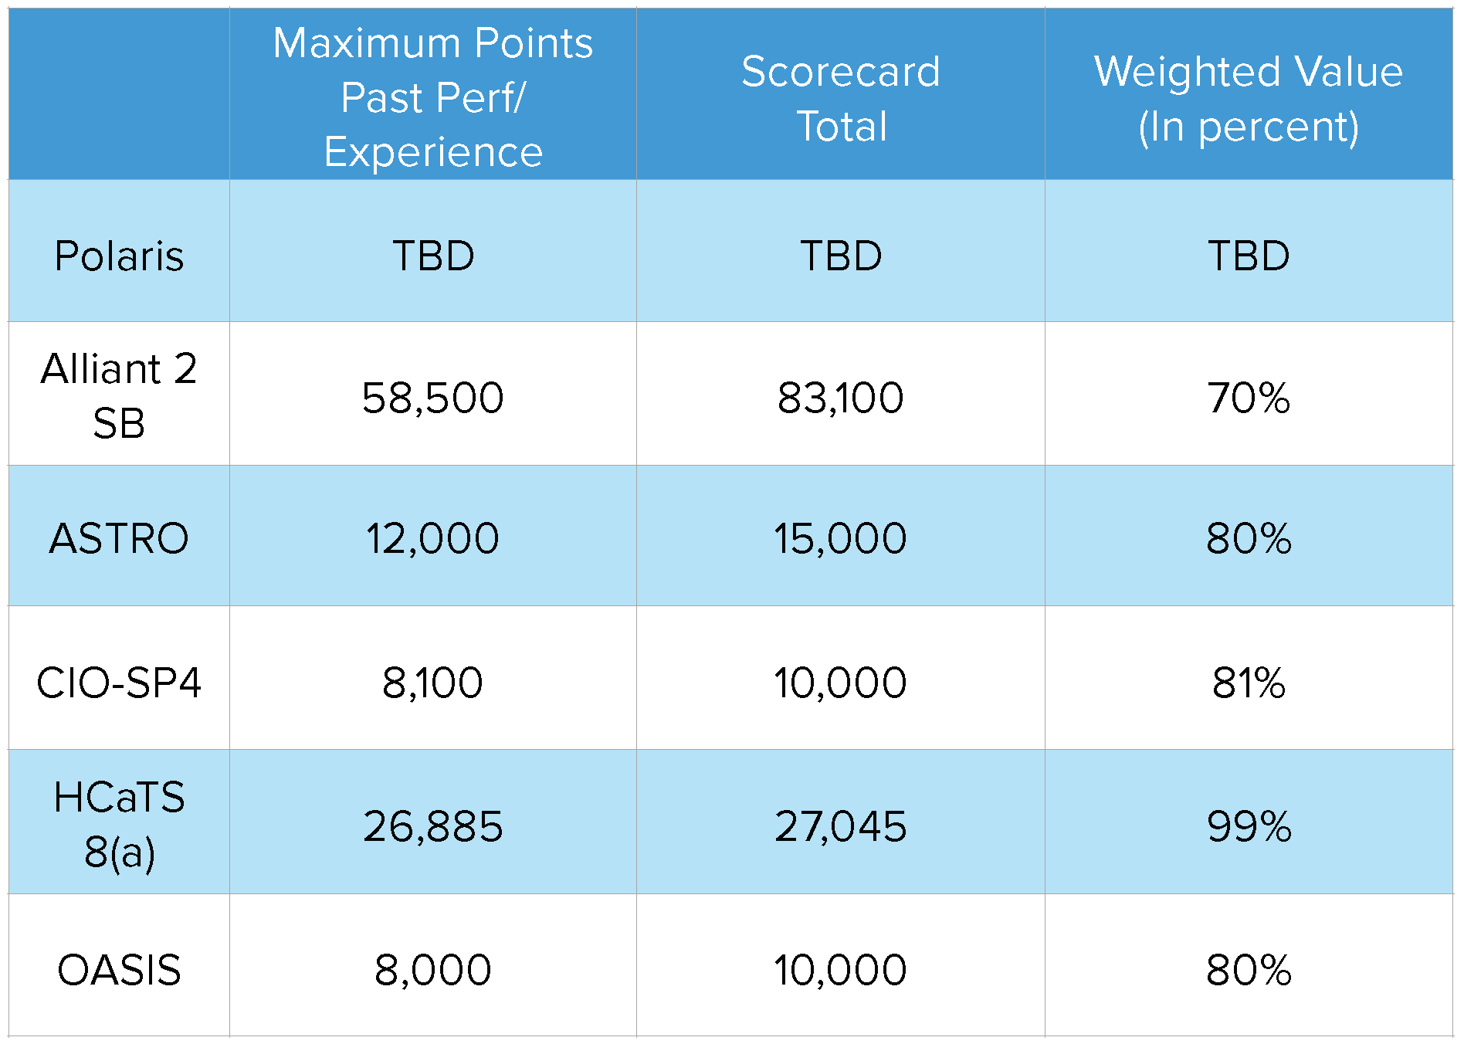The width and height of the screenshot is (1464, 1044).
Task: Select the CIO-SP4 row label
Action: (119, 683)
